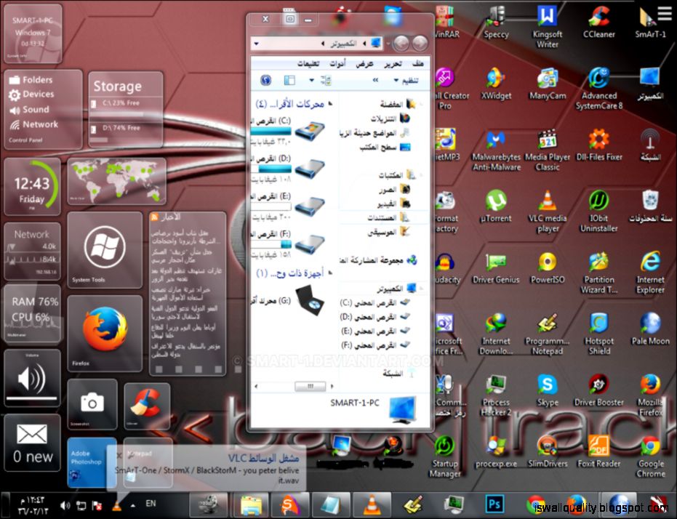Click the blue Help button on Explorer toolbar
The width and height of the screenshot is (677, 519).
(x=264, y=80)
